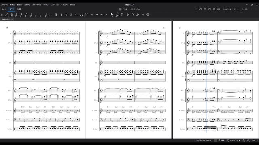259x145 pixels.
Task: Customize the note input toolbar gear
Action: pyautogui.click(x=148, y=15)
